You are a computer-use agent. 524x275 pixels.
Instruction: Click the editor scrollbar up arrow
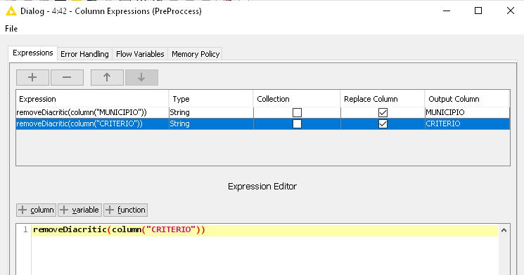point(504,230)
